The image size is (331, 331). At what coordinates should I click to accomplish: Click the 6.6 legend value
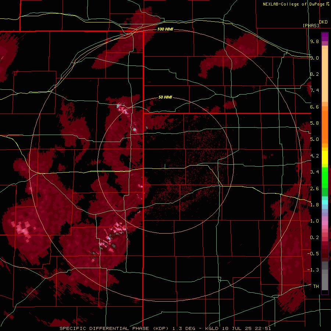click(314, 107)
